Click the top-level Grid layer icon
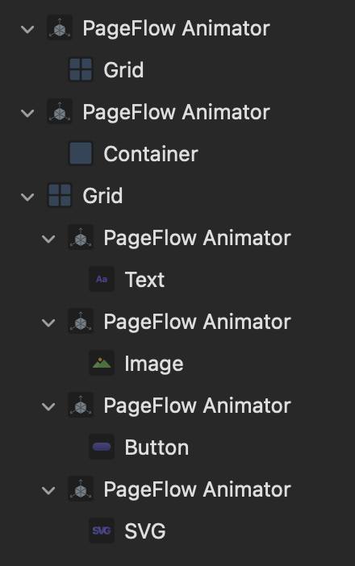The height and width of the screenshot is (566, 355). point(60,195)
